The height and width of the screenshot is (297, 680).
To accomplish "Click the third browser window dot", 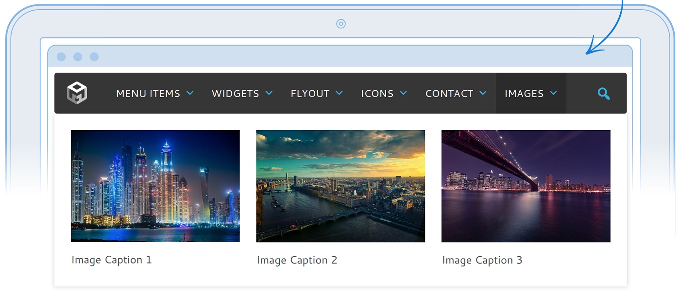I will pos(94,57).
